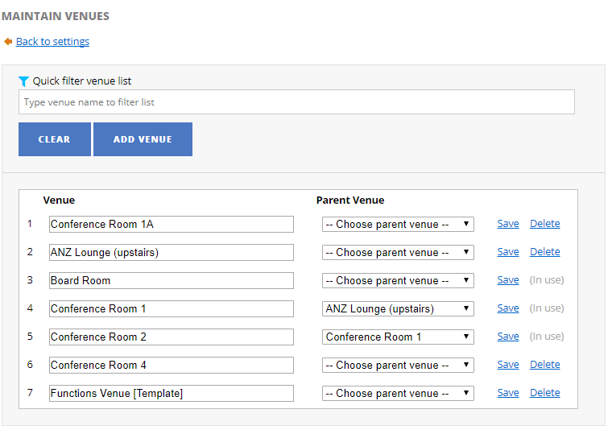
Task: Click the Board Room venue name field
Action: [x=171, y=281]
